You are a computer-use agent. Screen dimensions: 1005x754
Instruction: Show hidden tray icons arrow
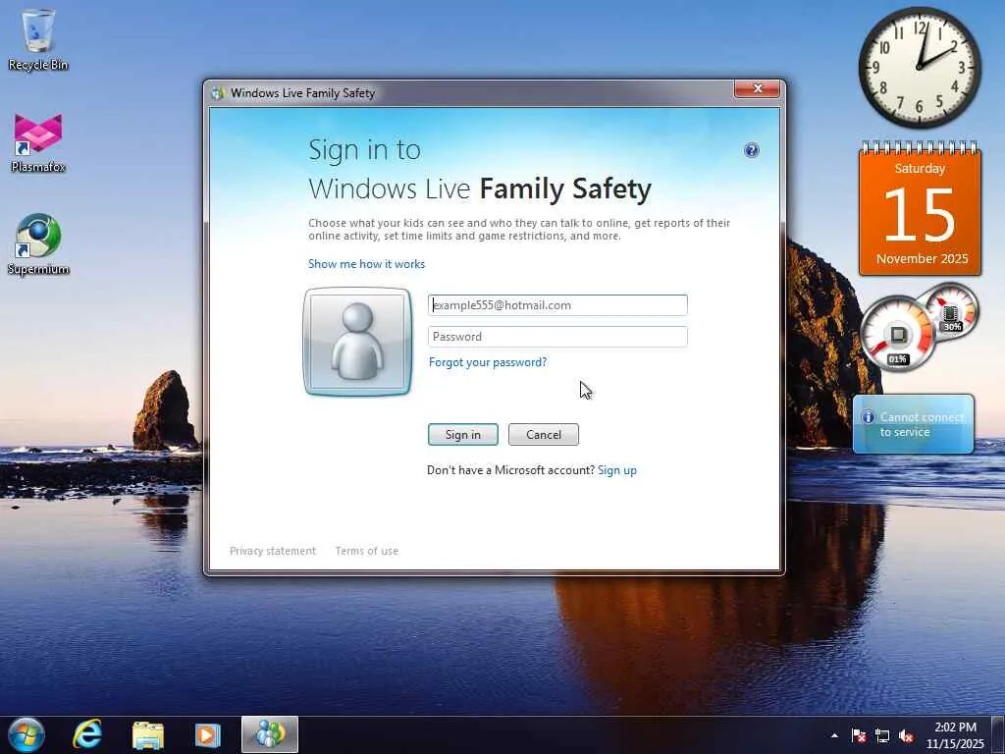coord(834,735)
